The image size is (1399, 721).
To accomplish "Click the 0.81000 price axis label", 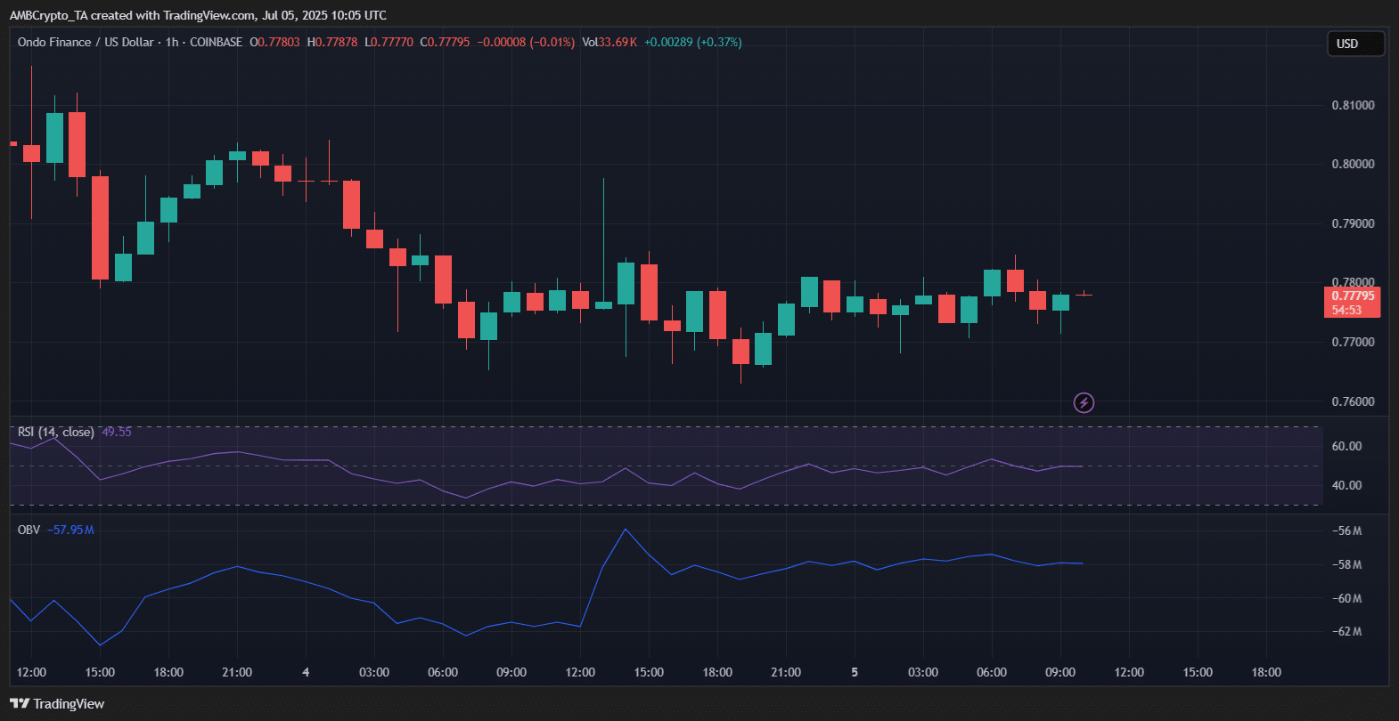I will click(1353, 105).
